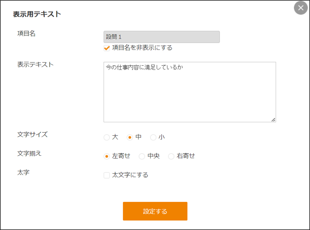
Task: Set text alignment to 中央
Action: (142, 156)
